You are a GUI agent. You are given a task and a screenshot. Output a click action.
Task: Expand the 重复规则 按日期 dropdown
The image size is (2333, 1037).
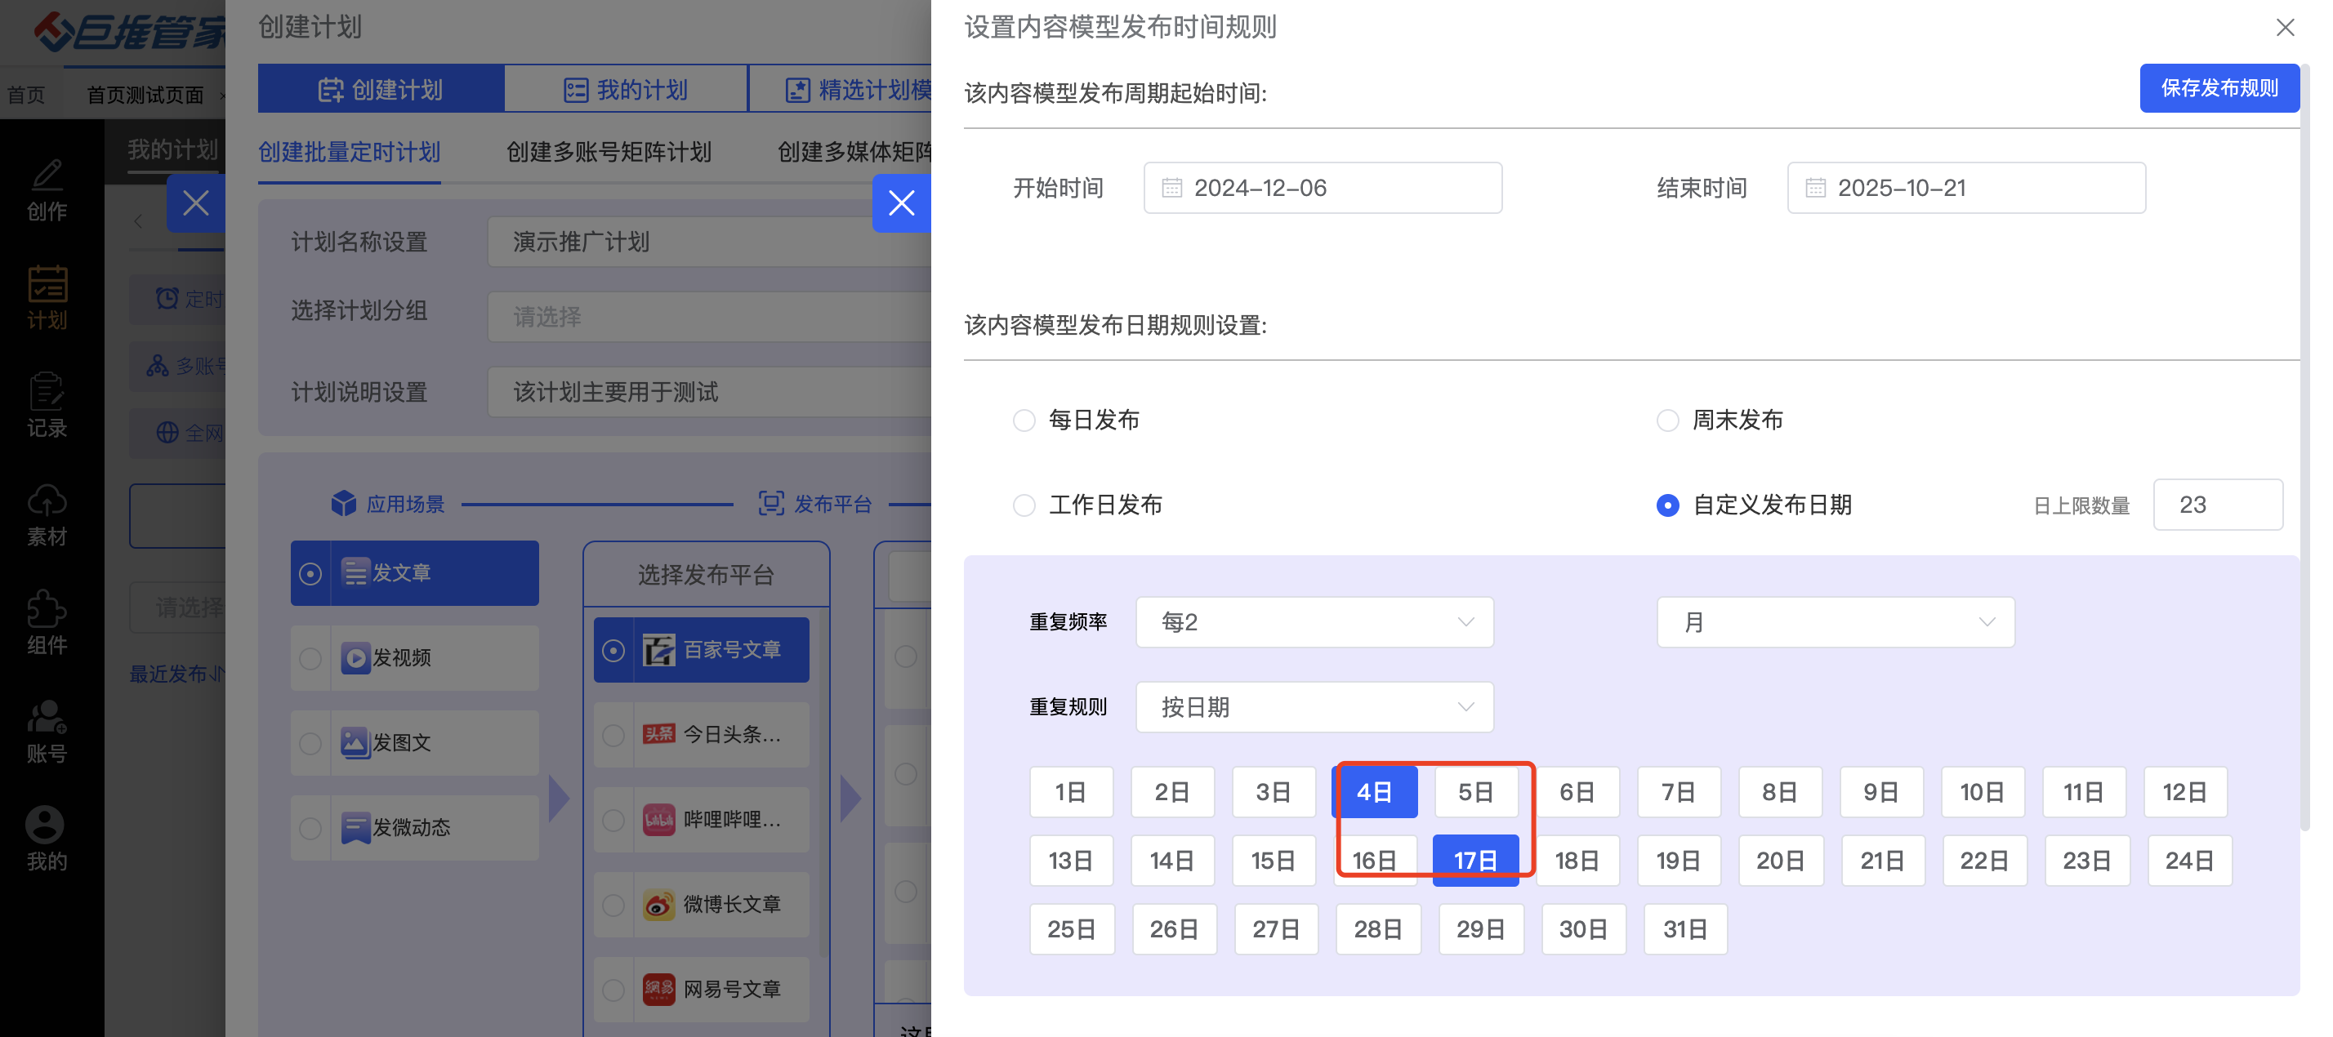[1314, 707]
